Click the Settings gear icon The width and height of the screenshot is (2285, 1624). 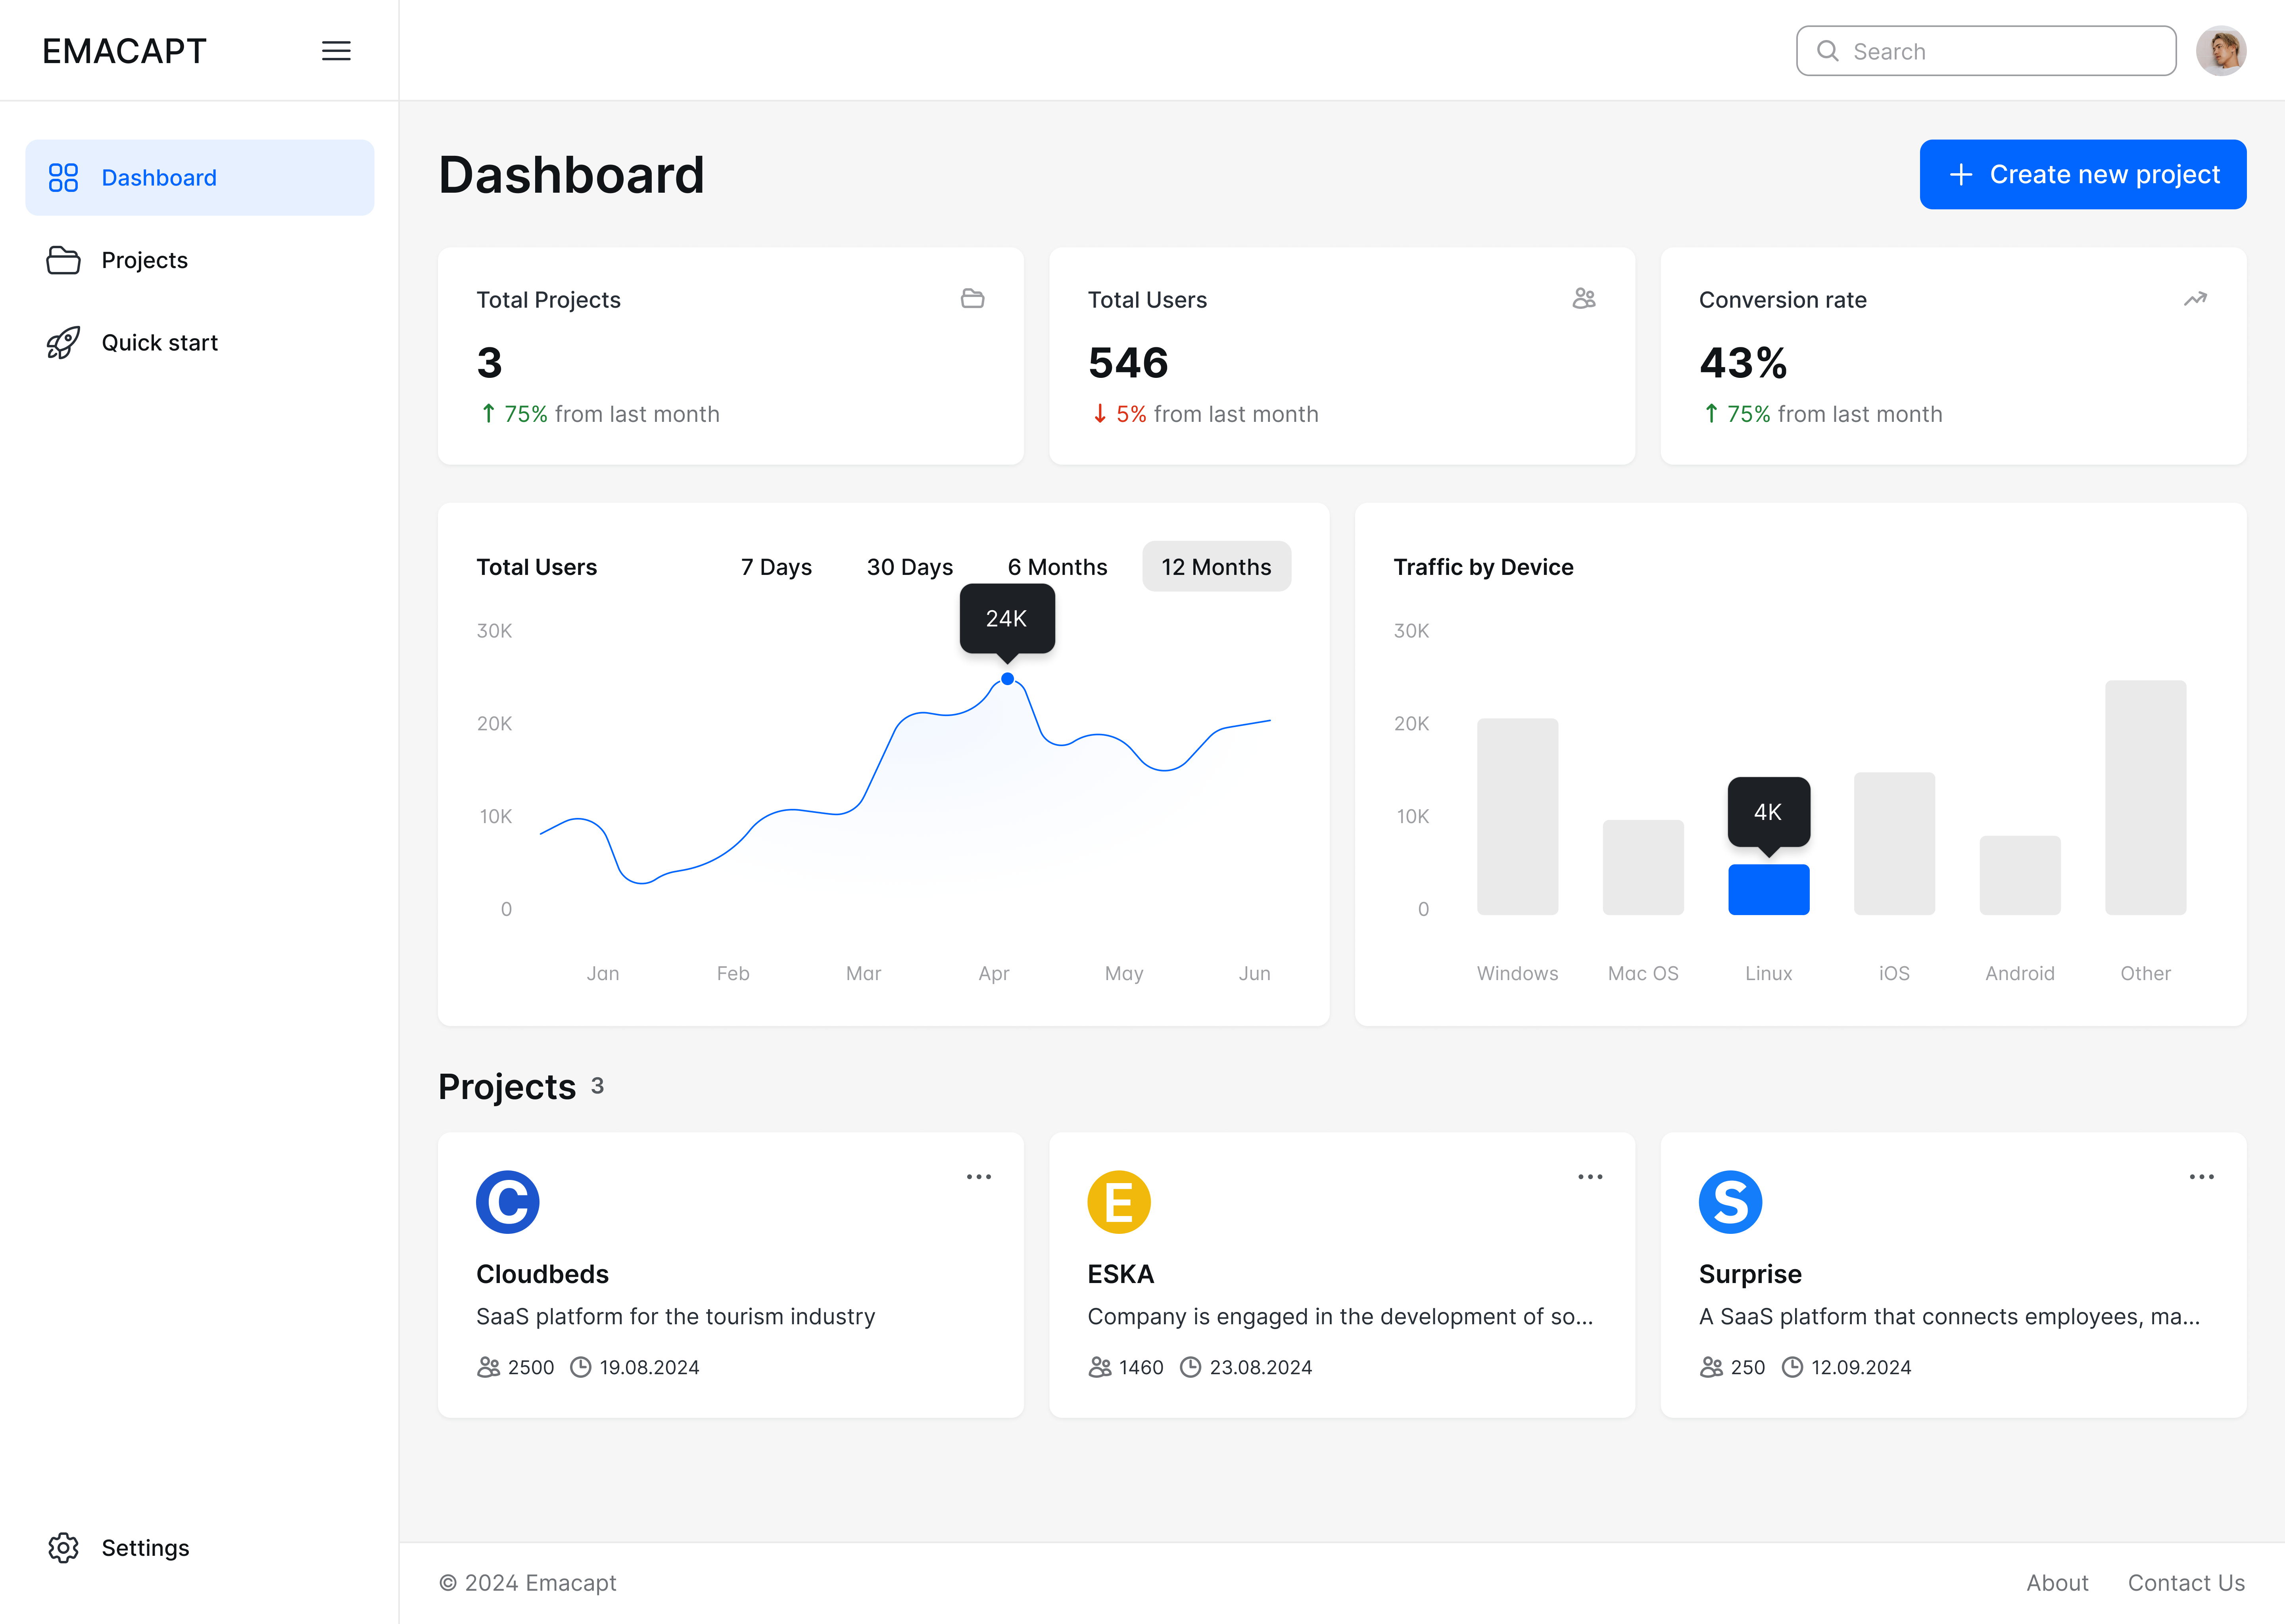(x=63, y=1547)
